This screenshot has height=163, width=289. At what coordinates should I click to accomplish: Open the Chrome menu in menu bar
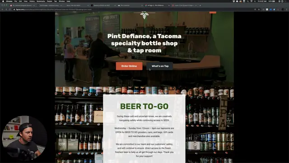point(9,1)
